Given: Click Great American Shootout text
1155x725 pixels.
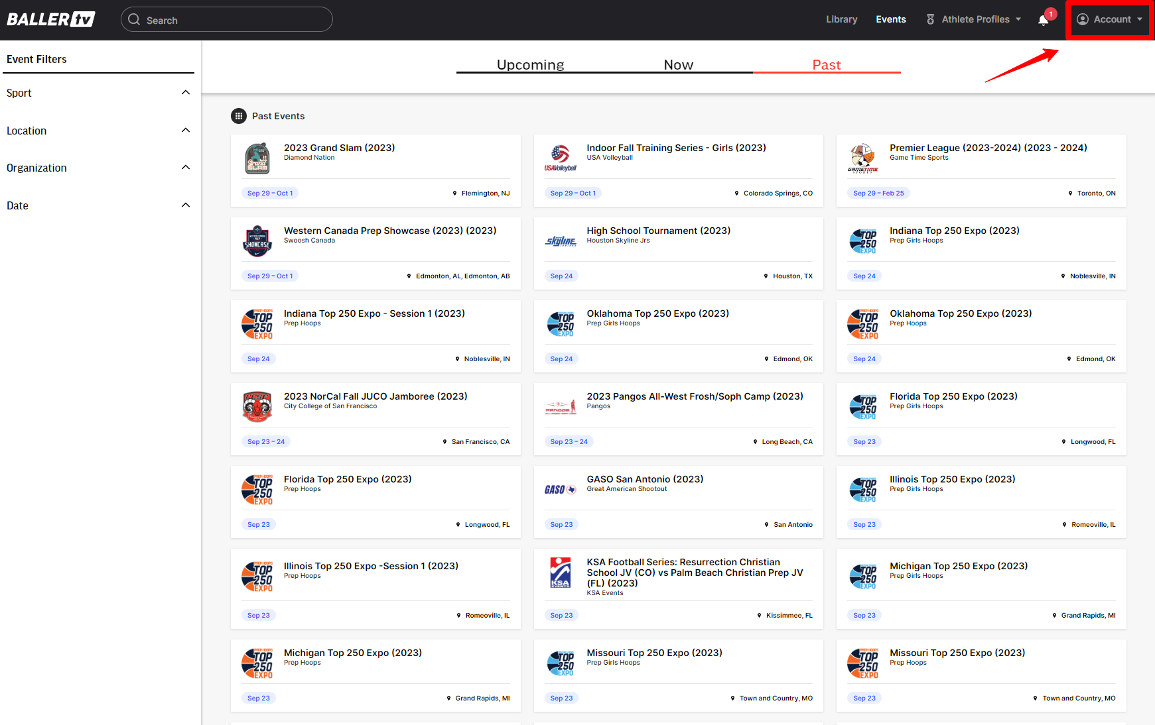Looking at the screenshot, I should [627, 489].
